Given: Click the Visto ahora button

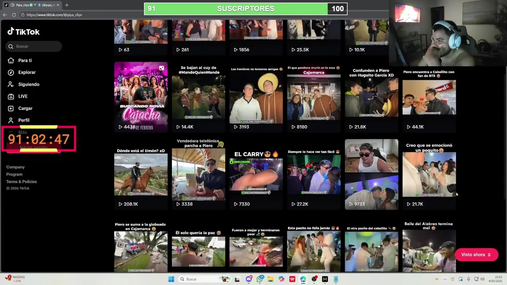Looking at the screenshot, I should pyautogui.click(x=476, y=255).
